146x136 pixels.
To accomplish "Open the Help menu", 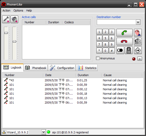I will tap(29, 10).
